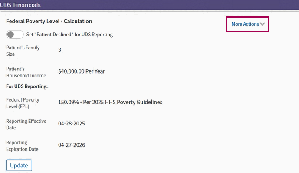Click the For UDS Reporting subheading

point(27,86)
